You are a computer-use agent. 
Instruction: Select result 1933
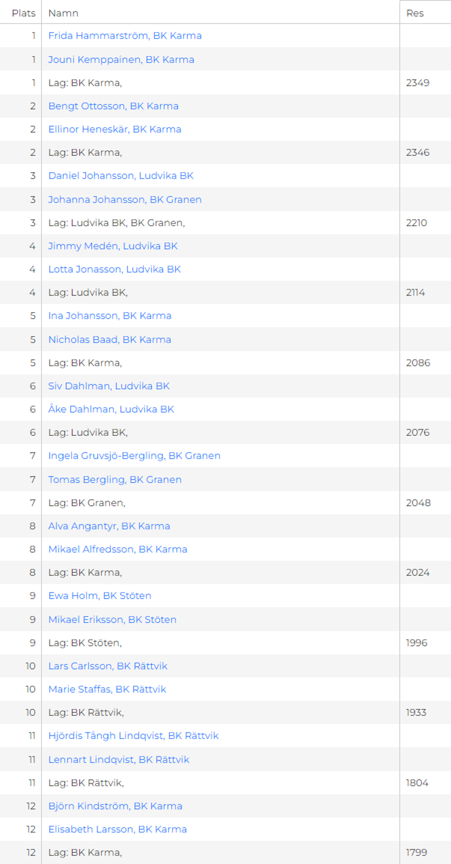(x=416, y=712)
